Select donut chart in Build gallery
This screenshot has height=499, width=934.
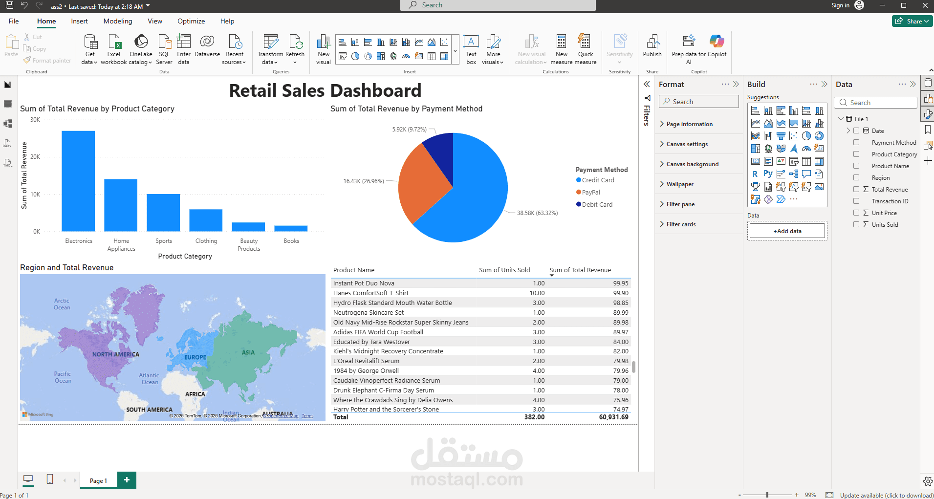click(819, 136)
